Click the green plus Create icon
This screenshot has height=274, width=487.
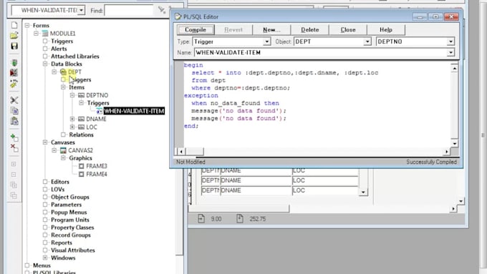point(14,137)
